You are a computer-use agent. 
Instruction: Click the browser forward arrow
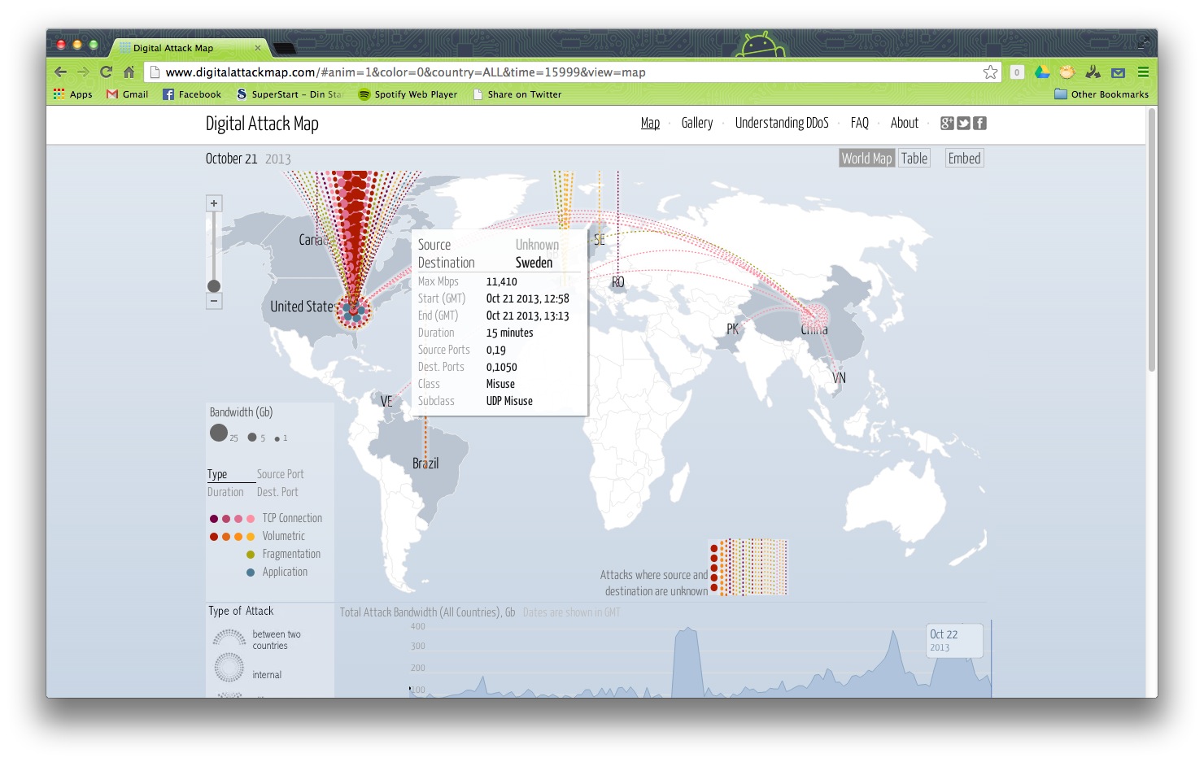pos(83,72)
